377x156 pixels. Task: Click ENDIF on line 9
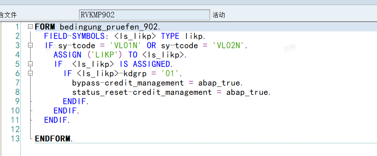click(75, 101)
